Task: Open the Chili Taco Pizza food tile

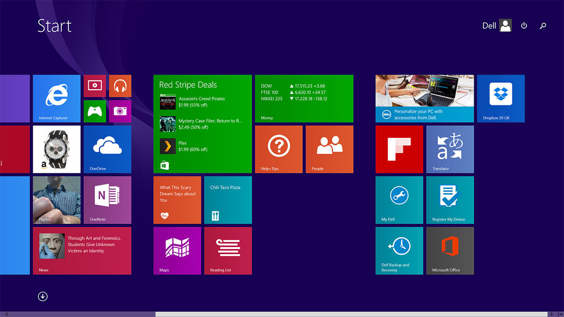Action: (228, 200)
